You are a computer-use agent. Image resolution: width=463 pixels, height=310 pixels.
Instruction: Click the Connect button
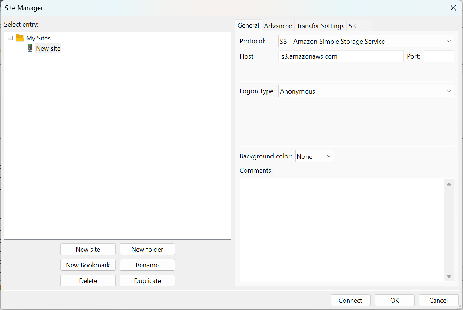coord(351,300)
